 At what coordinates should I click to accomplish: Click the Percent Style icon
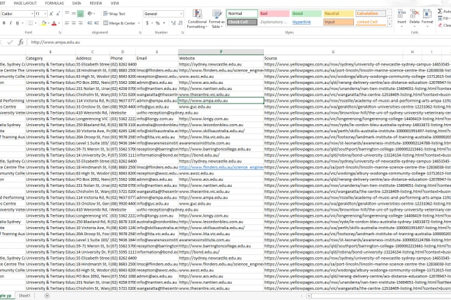click(156, 22)
